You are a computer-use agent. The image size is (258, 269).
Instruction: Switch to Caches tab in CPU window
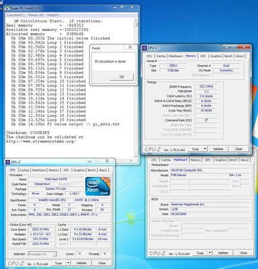coord(24,170)
